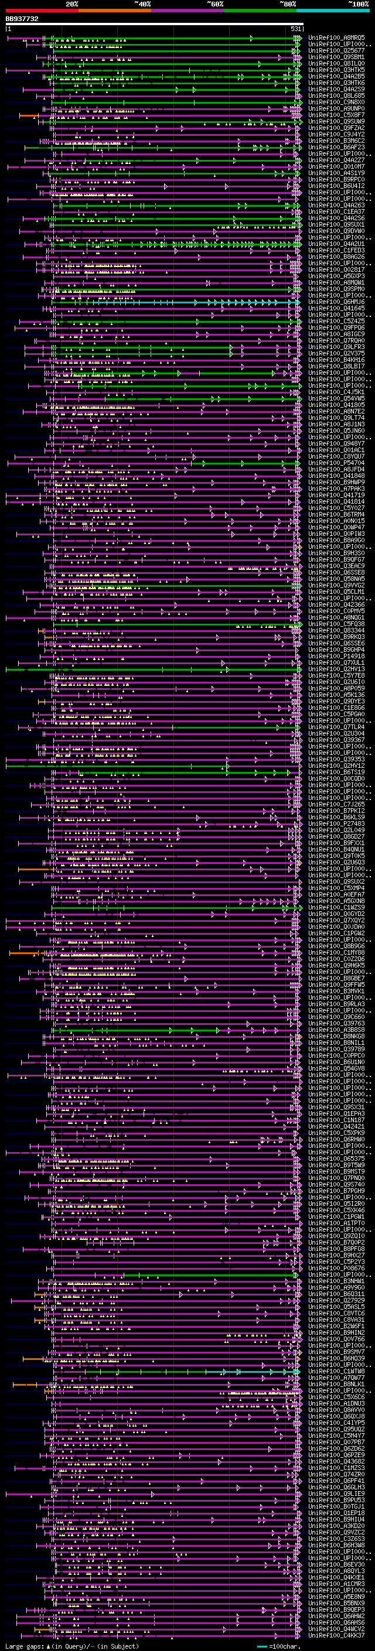Viewport: 375px width, 1651px height.
Task: Select subject label UniRef100_Q4A2U1
Action: (x=336, y=244)
